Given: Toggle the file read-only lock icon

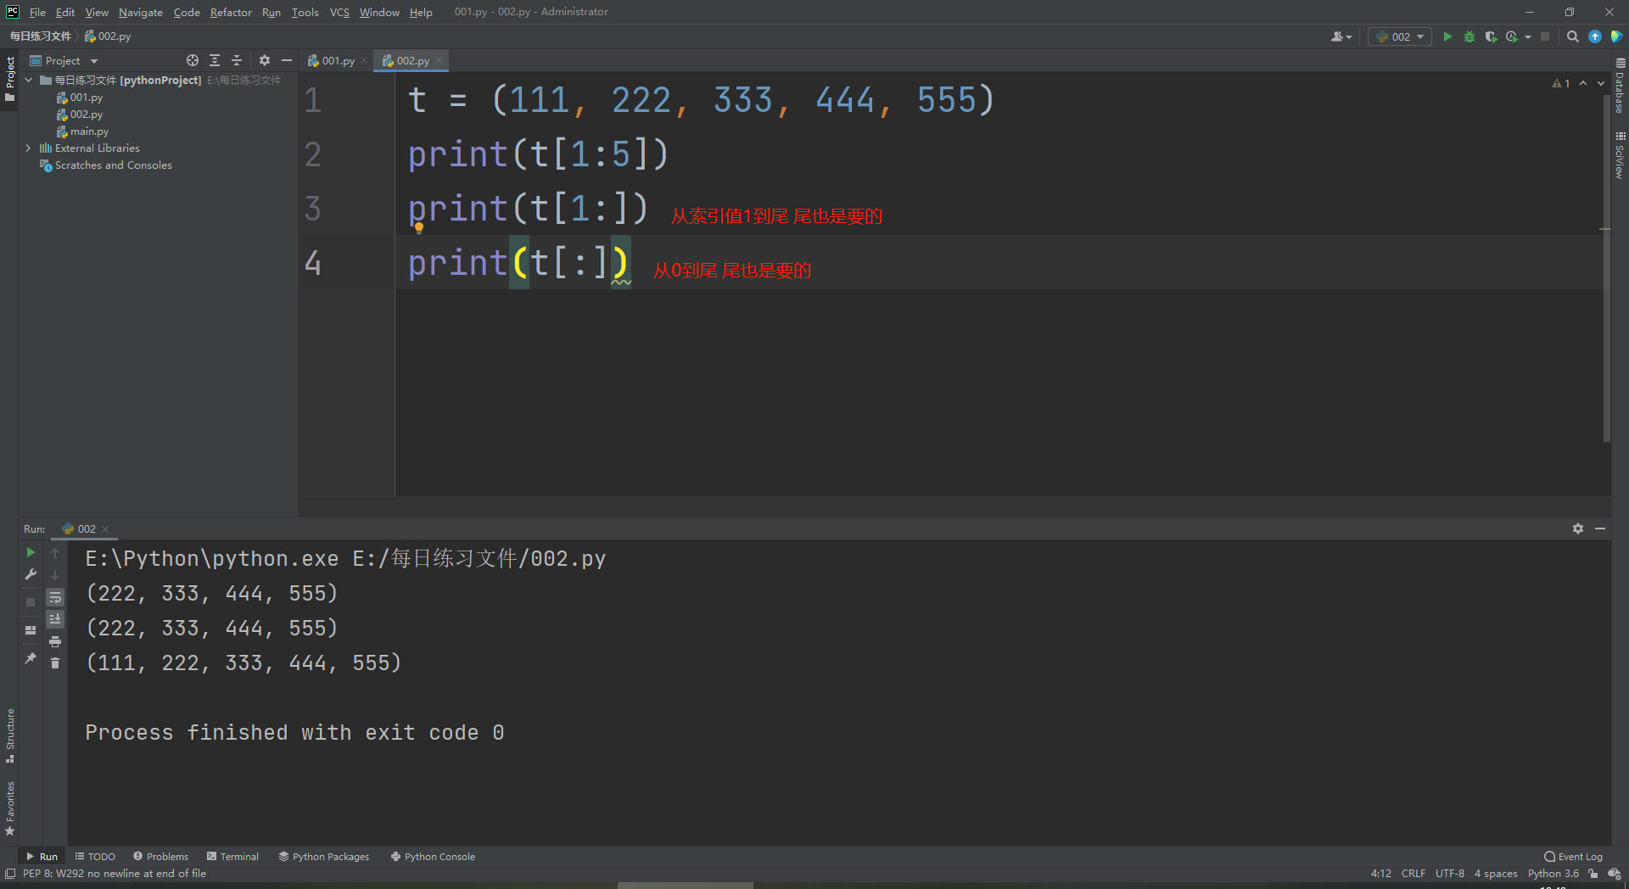Looking at the screenshot, I should [x=1593, y=874].
